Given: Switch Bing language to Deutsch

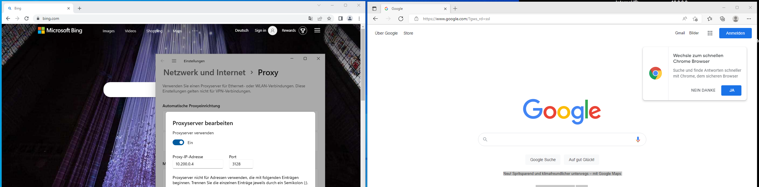Looking at the screenshot, I should 241,30.
